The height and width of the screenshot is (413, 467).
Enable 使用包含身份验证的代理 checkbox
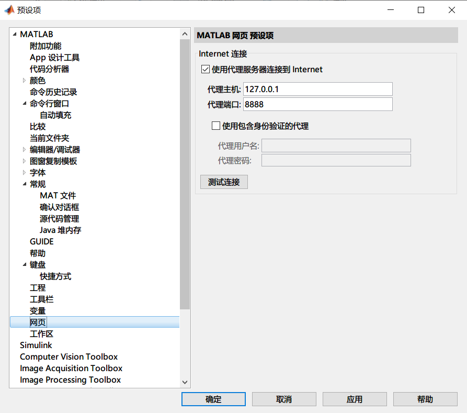click(216, 126)
